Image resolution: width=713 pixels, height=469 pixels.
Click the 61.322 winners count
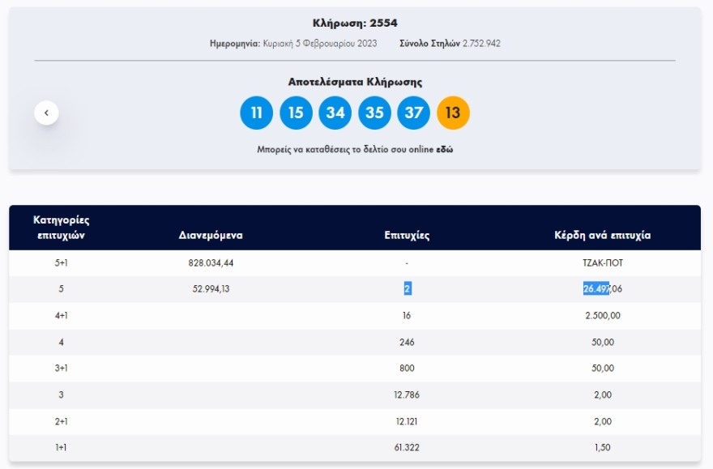[407, 448]
